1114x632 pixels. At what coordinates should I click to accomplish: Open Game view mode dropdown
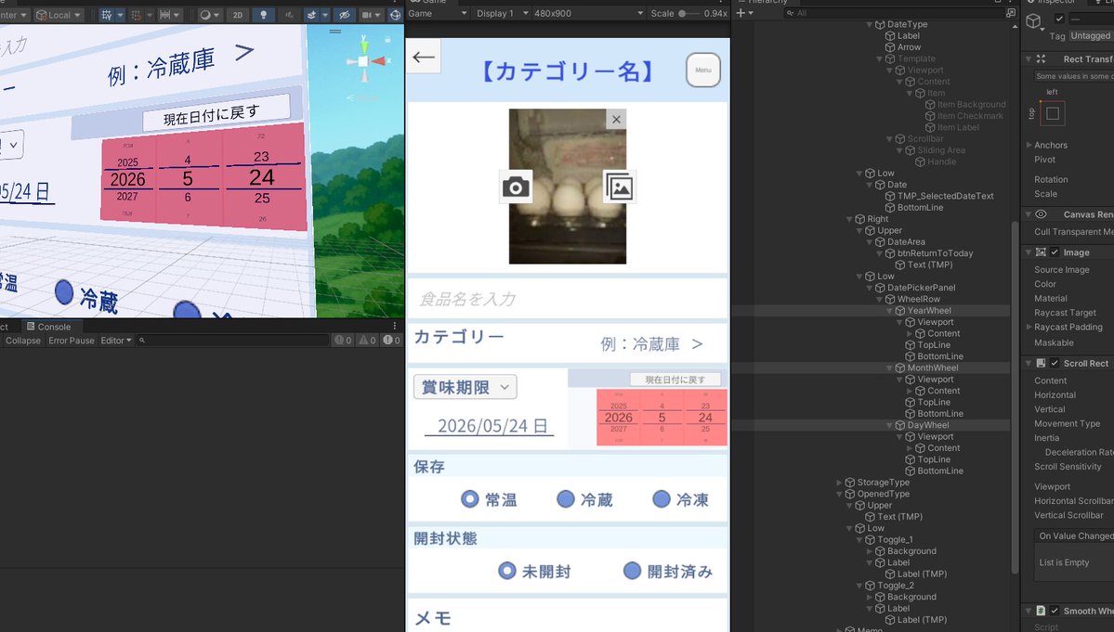click(x=437, y=14)
